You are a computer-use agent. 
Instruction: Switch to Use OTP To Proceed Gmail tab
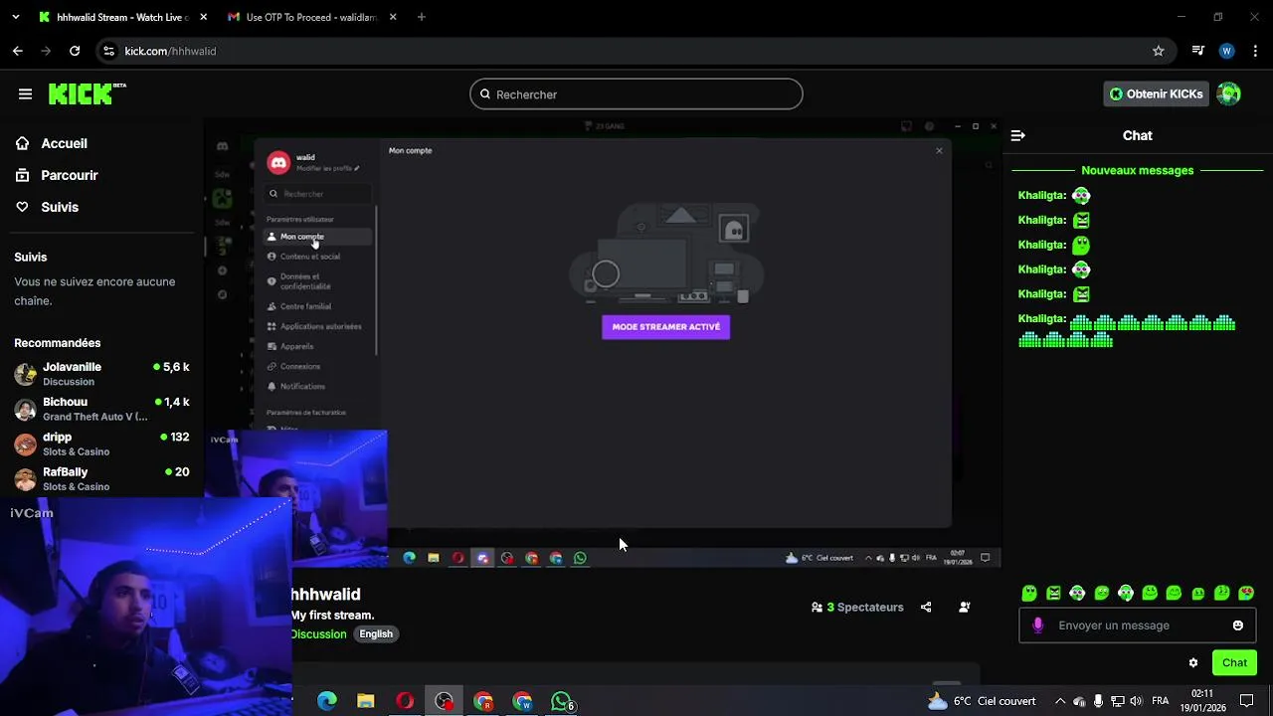311,17
